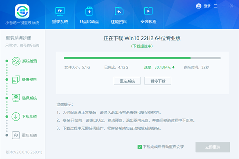Click the 备份资料 step icon

coord(16,80)
